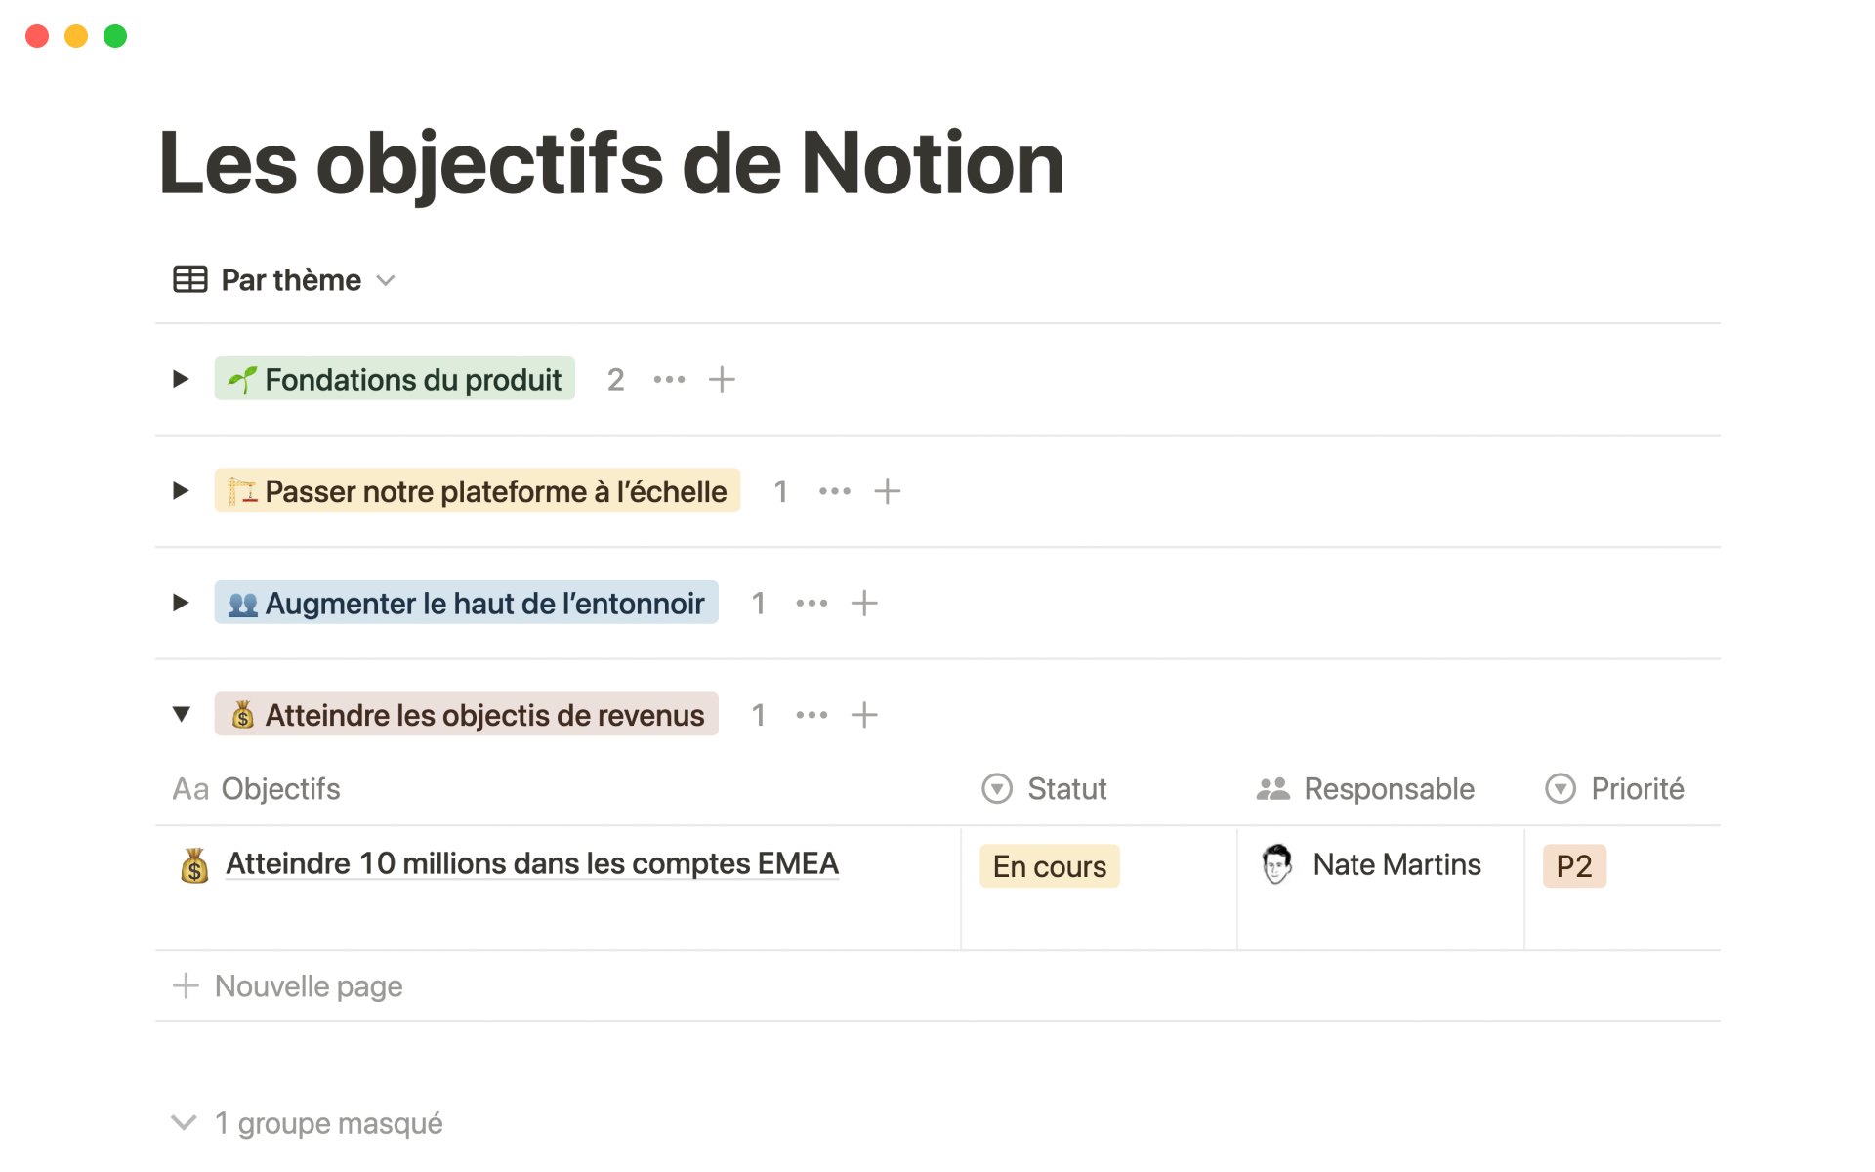
Task: Click the plus next to Augmenter le haut de l'entonnoir
Action: coord(864,604)
